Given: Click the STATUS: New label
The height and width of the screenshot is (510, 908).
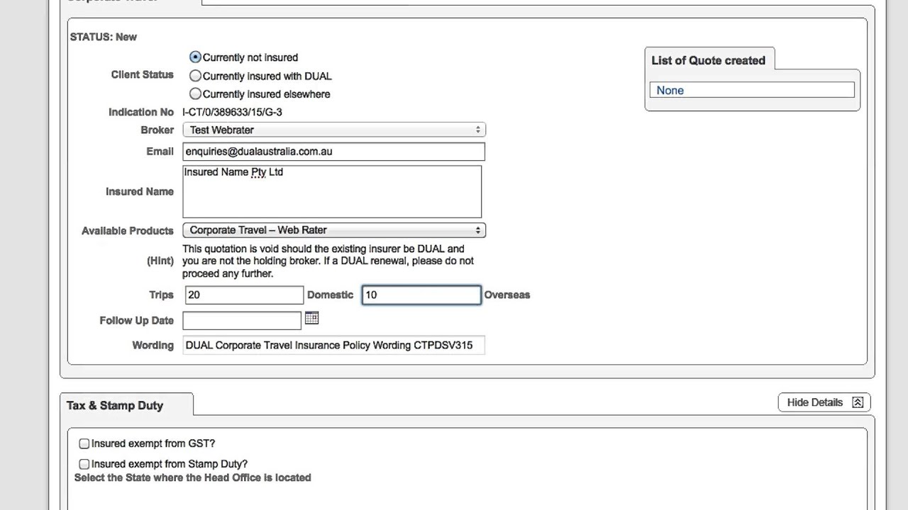Looking at the screenshot, I should point(104,37).
